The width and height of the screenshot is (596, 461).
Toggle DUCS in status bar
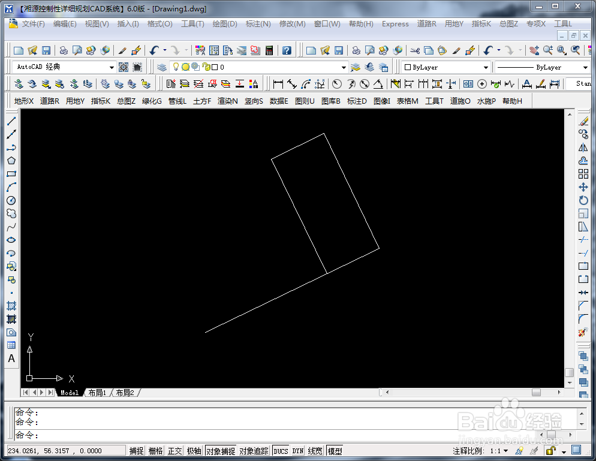click(x=281, y=451)
